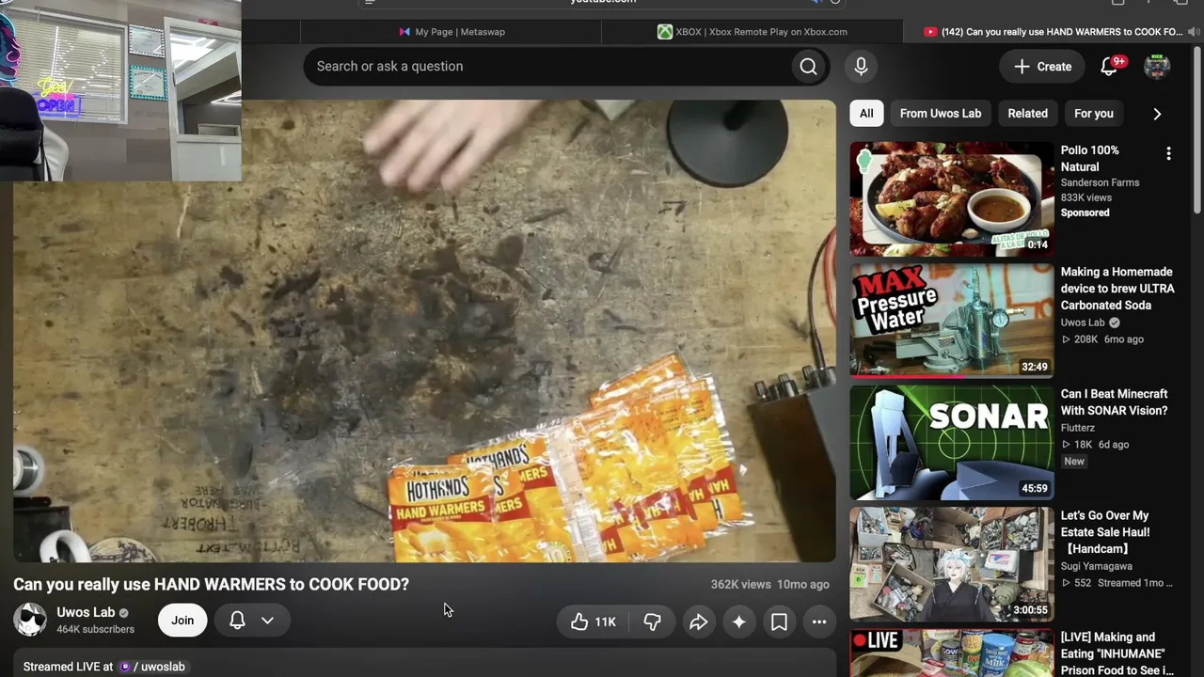Click the hand warmers video player

424,331
